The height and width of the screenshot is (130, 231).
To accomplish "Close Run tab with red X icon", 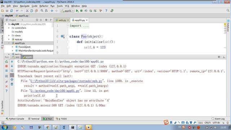I will click(6, 86).
